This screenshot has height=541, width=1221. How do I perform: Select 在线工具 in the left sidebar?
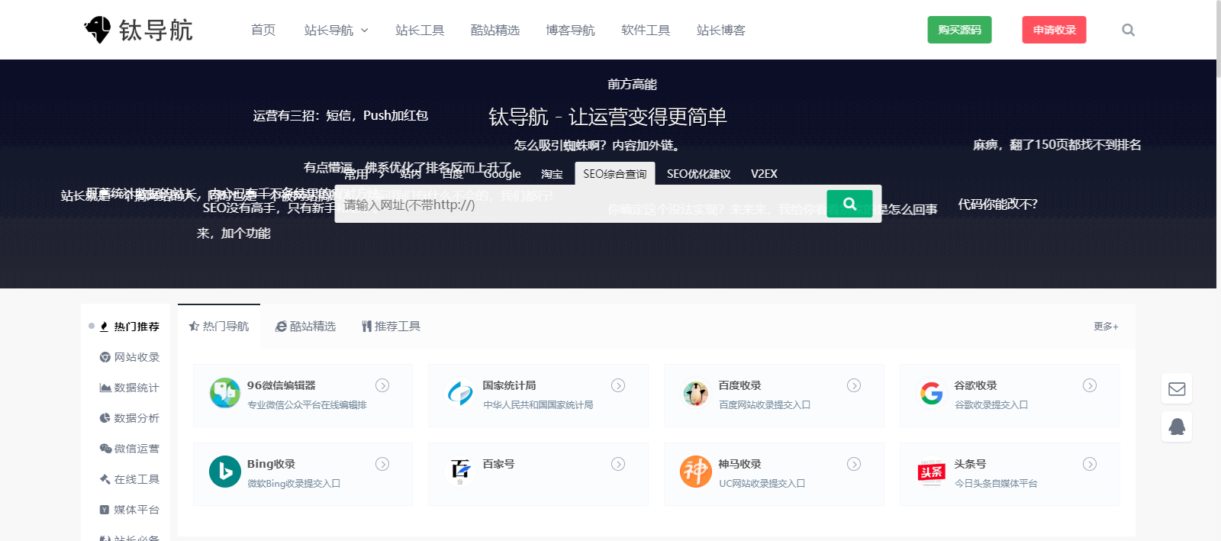click(x=130, y=479)
